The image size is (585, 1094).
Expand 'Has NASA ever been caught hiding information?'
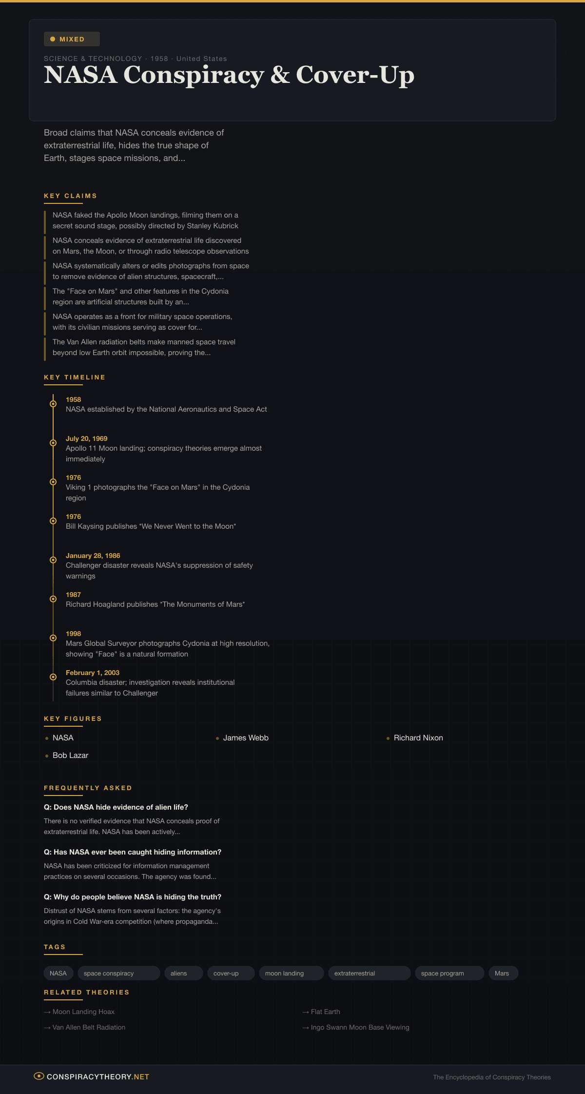[133, 852]
